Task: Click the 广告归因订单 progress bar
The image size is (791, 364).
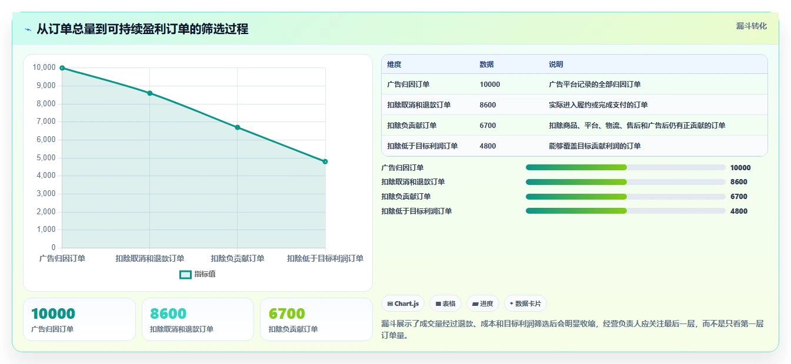Action: point(626,167)
